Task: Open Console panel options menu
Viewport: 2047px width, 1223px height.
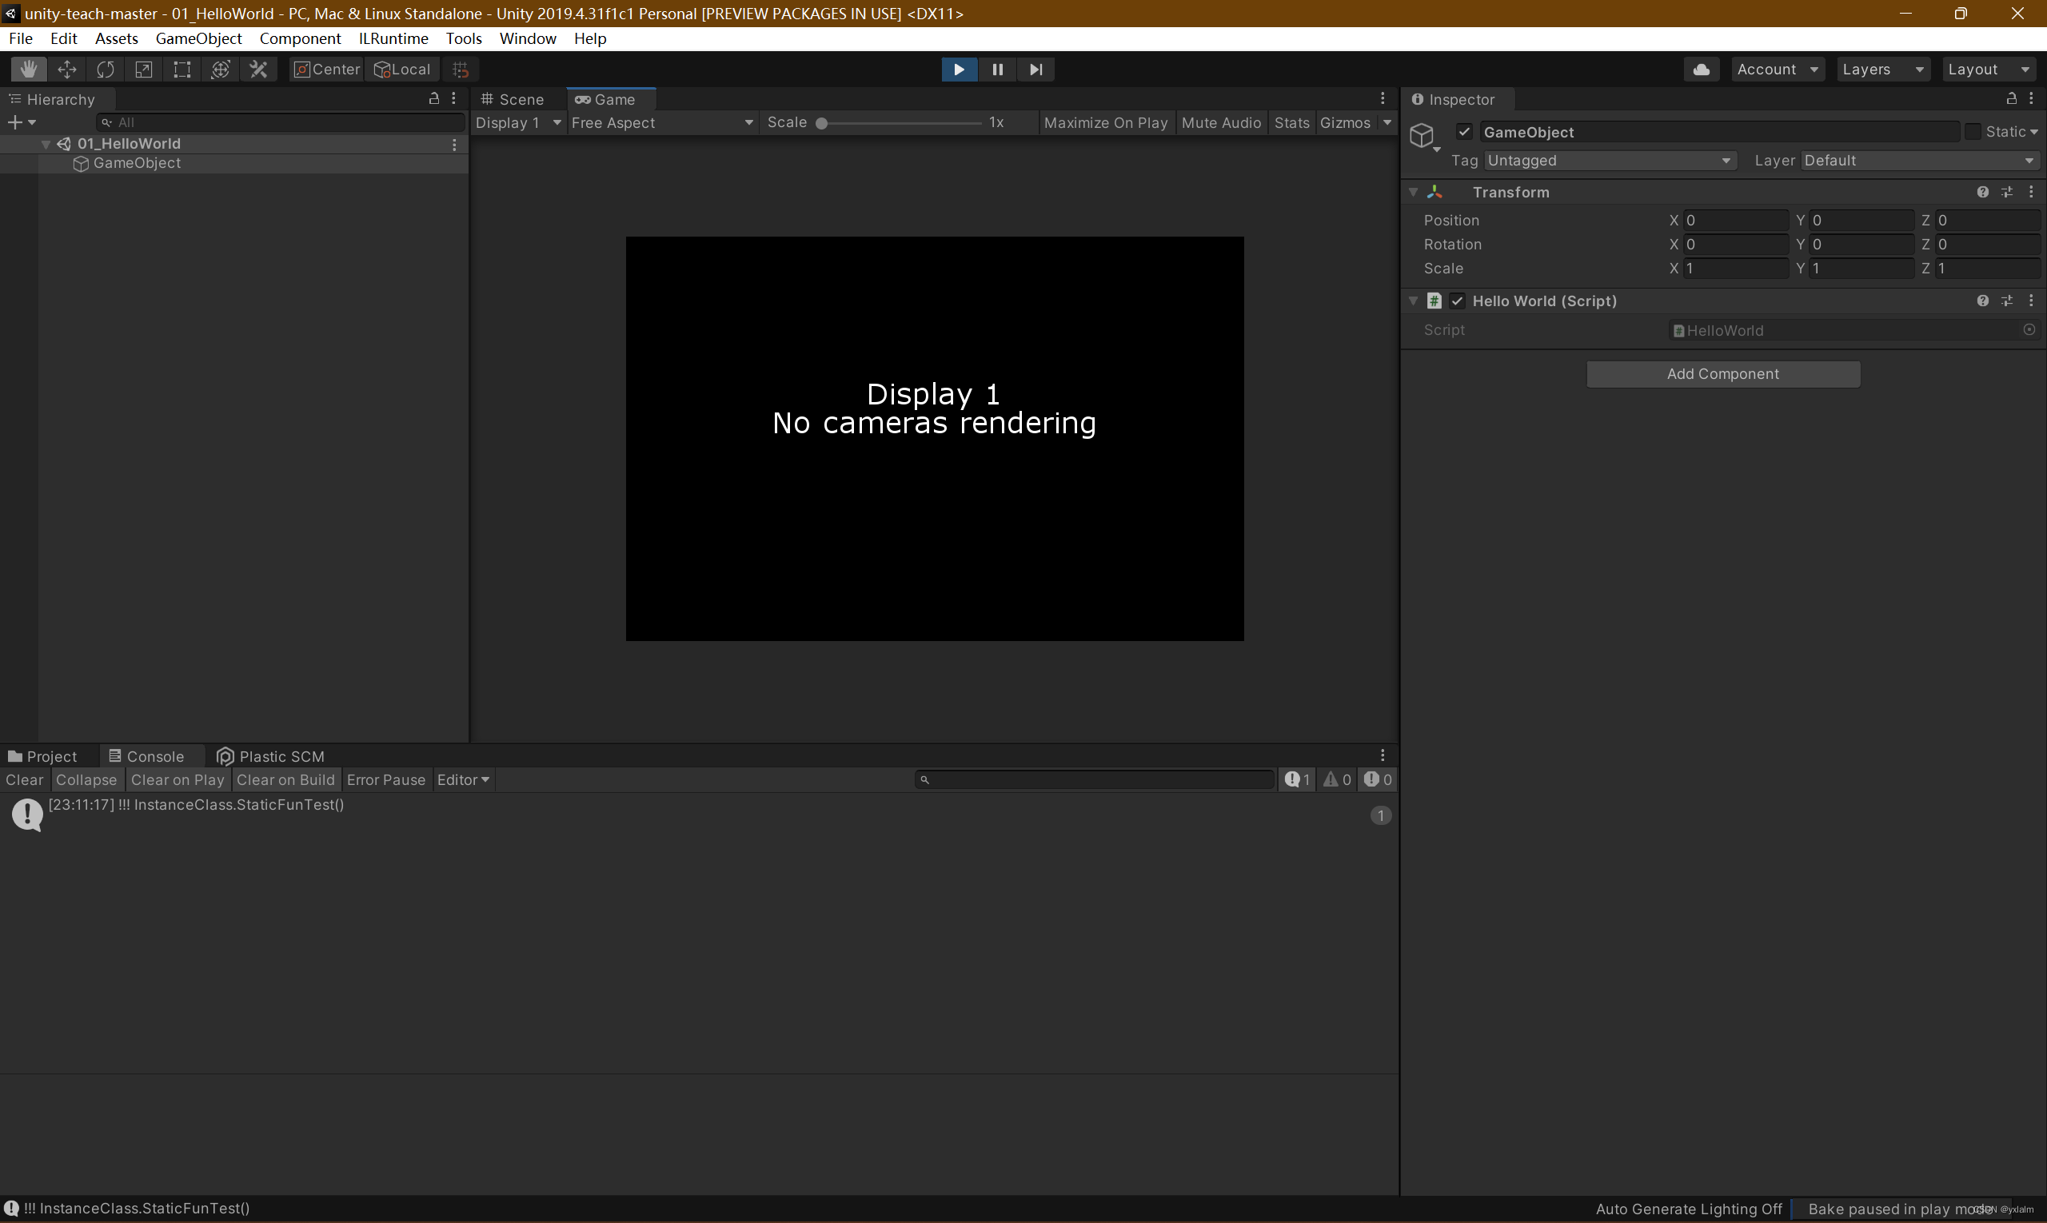Action: click(1383, 755)
